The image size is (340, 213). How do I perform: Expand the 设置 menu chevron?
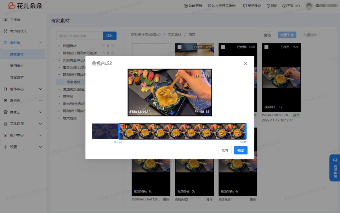point(41,147)
